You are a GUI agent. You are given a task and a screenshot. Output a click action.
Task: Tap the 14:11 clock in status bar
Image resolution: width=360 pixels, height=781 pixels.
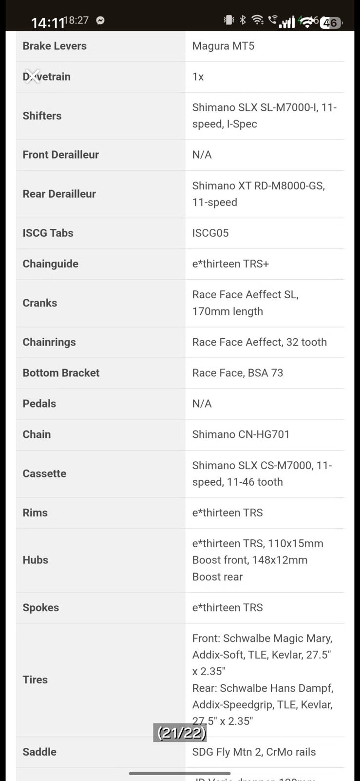[x=48, y=23]
